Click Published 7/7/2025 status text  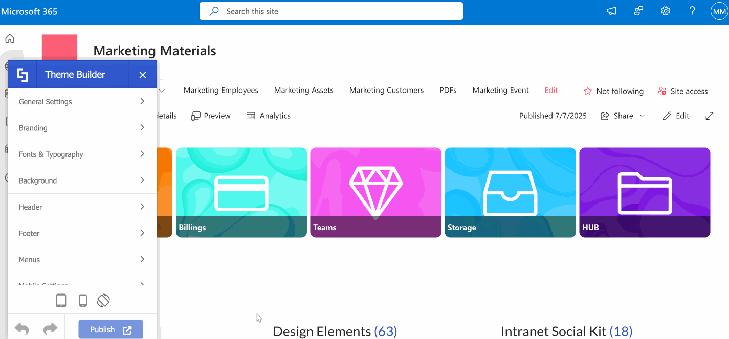click(x=553, y=116)
